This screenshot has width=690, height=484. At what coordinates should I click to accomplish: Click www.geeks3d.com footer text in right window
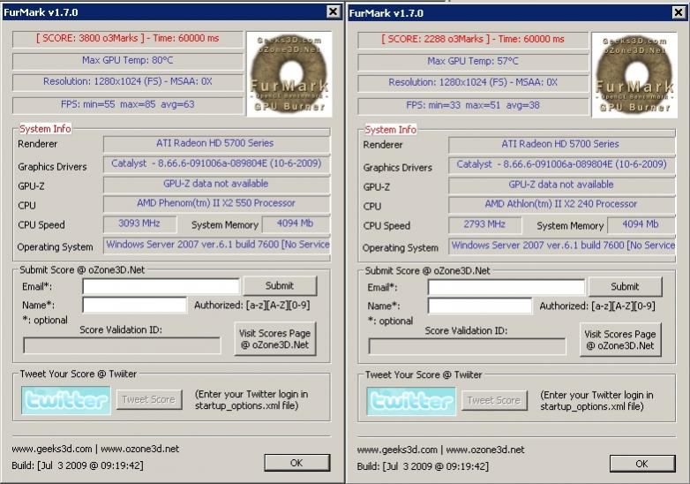click(397, 450)
